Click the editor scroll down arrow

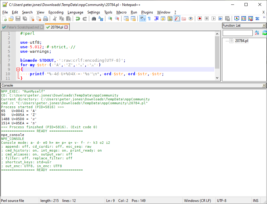pyautogui.click(x=217, y=78)
